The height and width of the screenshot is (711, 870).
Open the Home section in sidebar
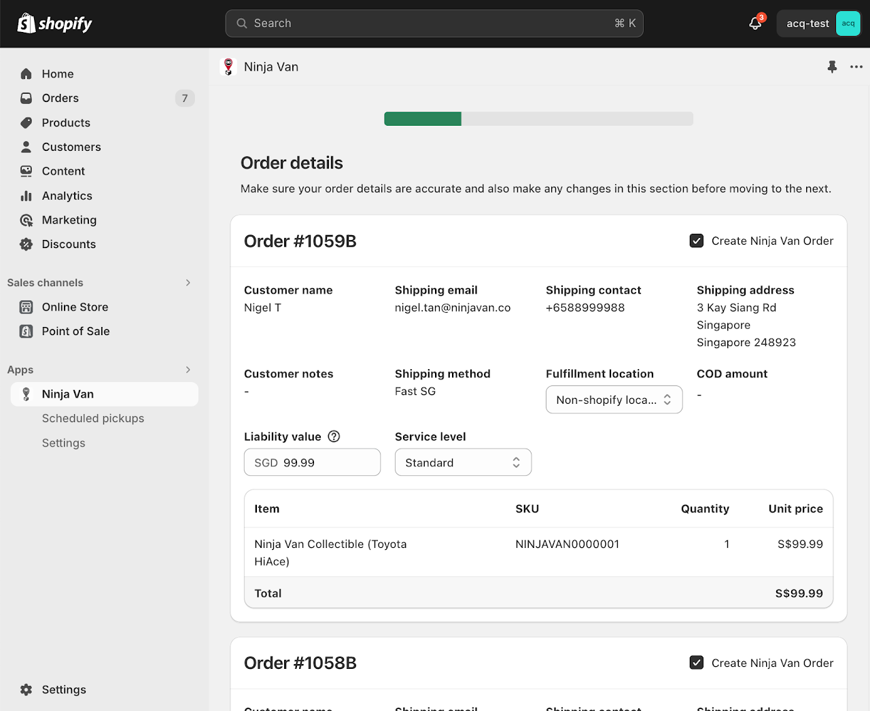point(58,73)
